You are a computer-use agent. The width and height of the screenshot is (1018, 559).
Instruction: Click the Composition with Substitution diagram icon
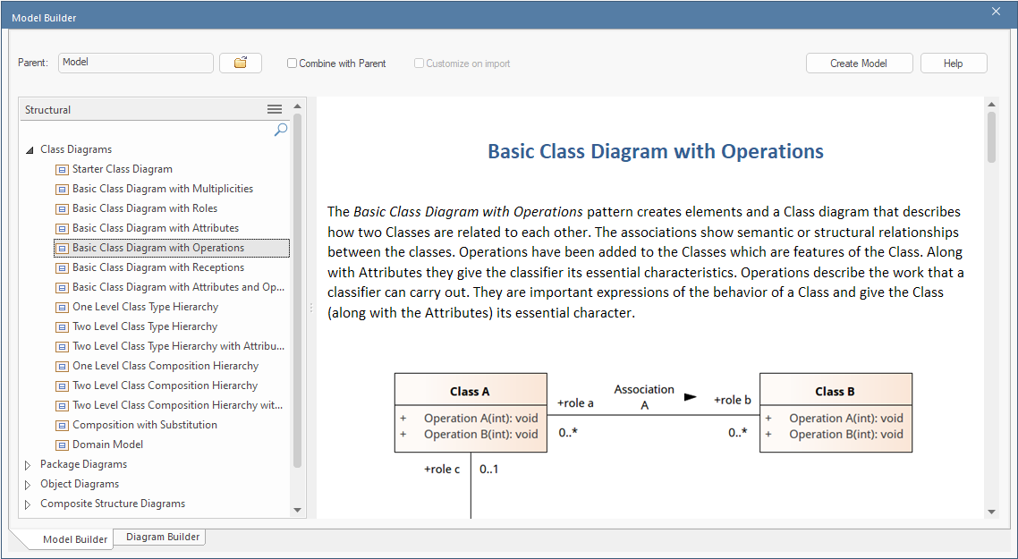pyautogui.click(x=62, y=425)
